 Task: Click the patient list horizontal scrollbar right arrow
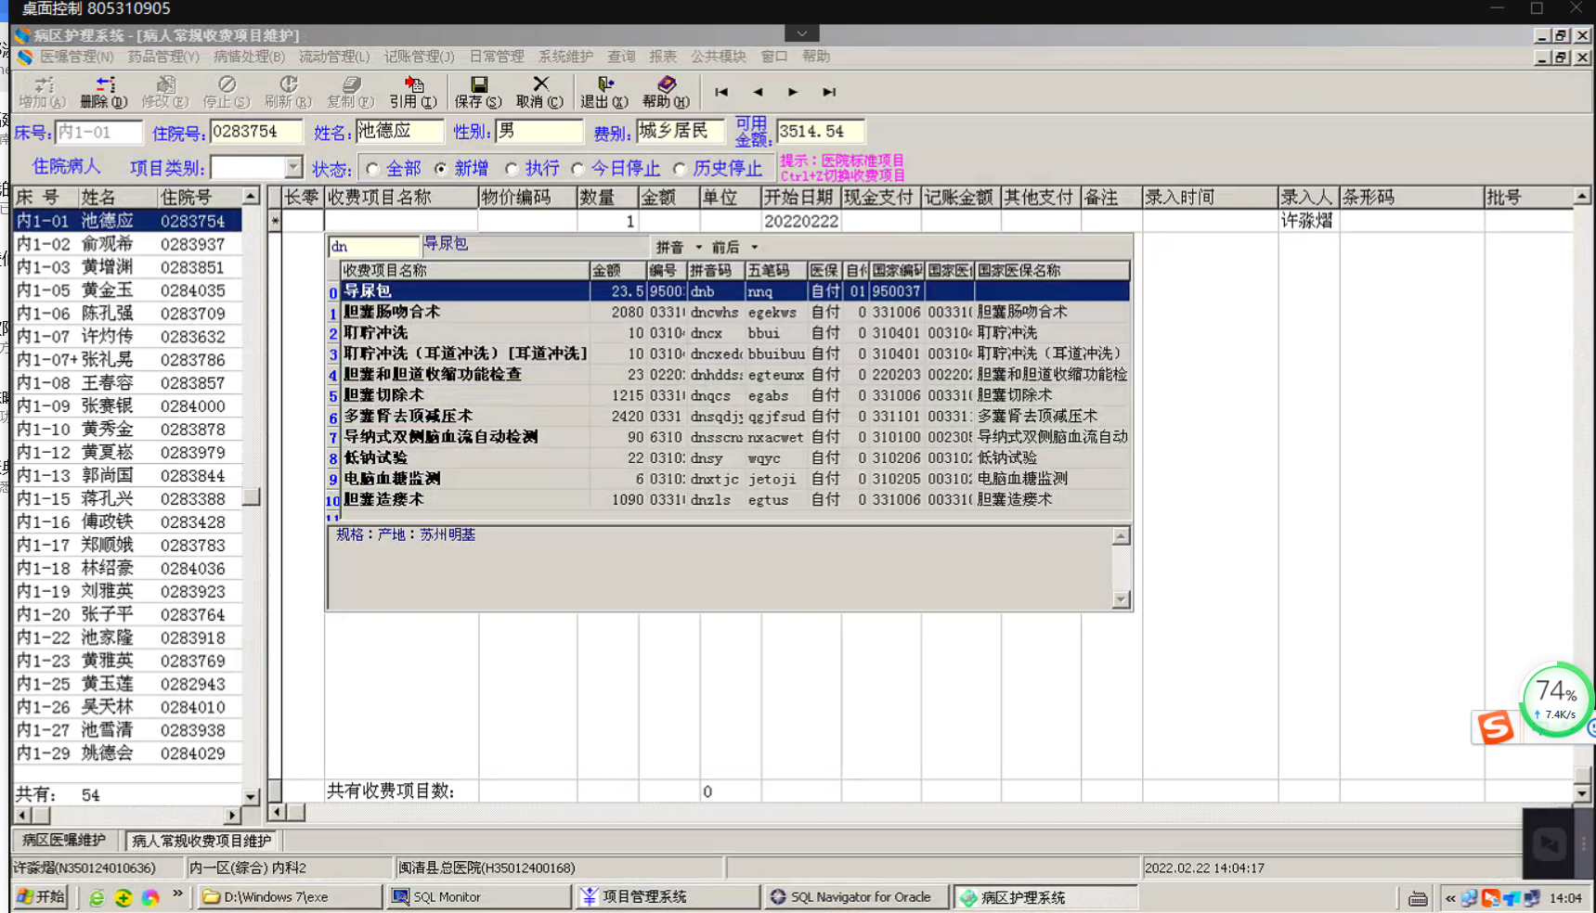[232, 816]
